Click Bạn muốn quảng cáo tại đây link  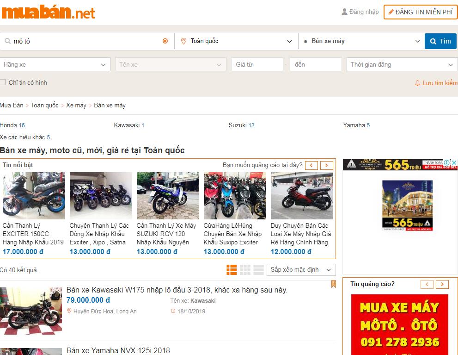tap(263, 165)
